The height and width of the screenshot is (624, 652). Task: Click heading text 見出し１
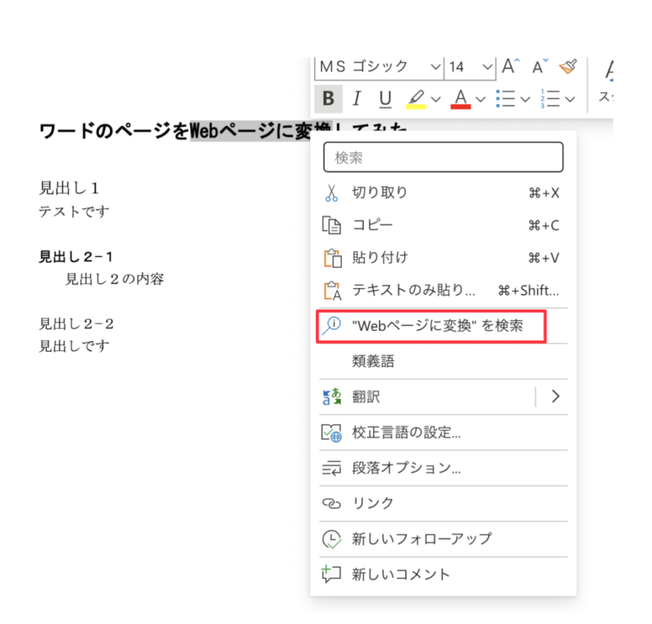click(x=69, y=188)
